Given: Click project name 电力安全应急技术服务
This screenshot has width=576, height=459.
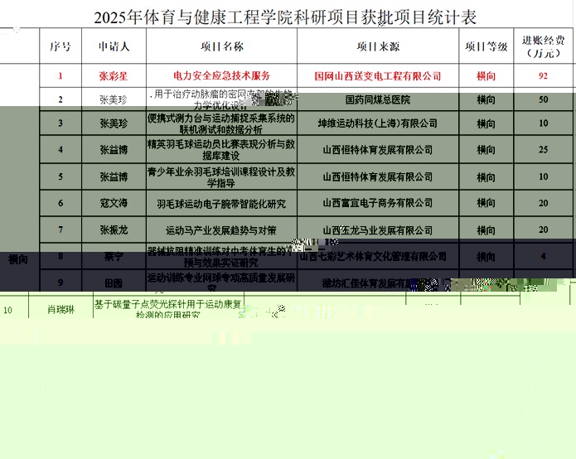Looking at the screenshot, I should click(x=221, y=76).
